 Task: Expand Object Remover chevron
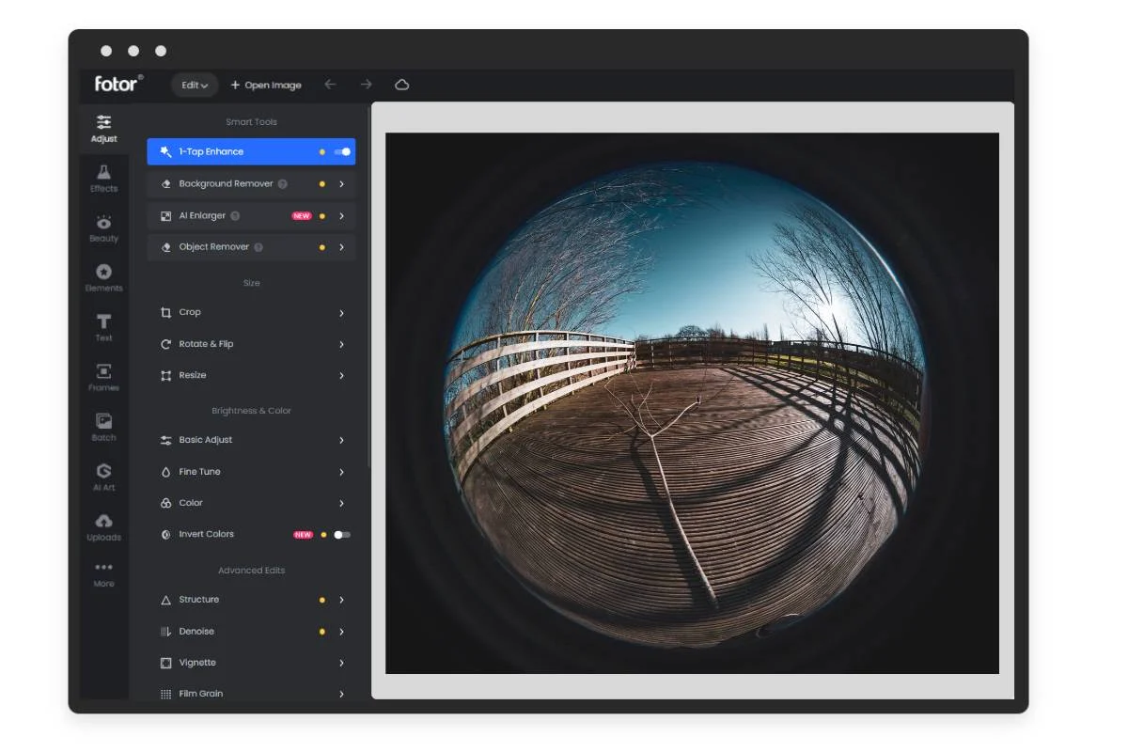(341, 247)
